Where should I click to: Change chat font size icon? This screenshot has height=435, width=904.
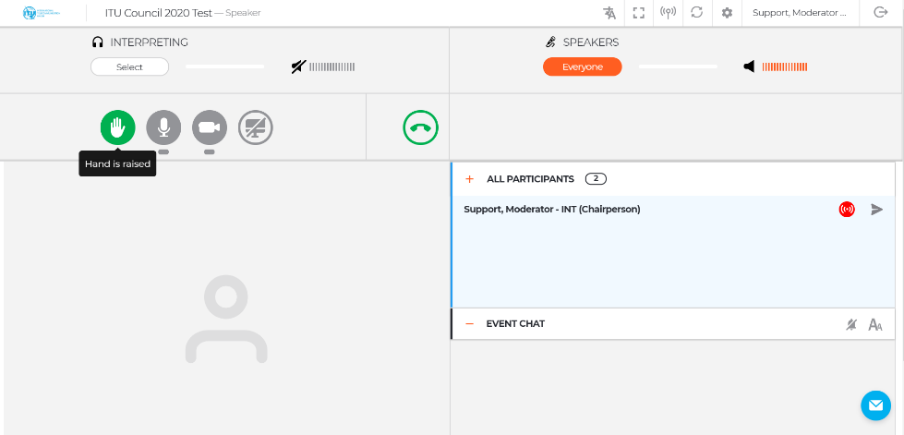[875, 325]
